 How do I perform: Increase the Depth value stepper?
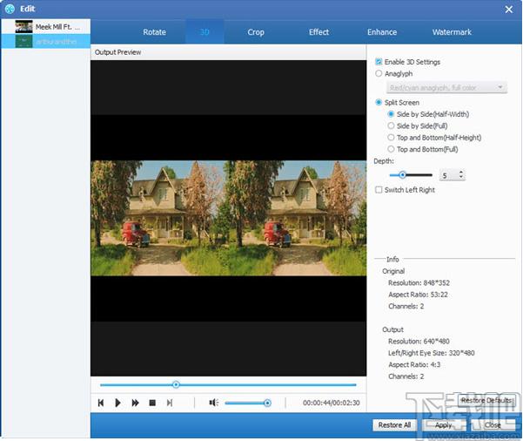(461, 173)
